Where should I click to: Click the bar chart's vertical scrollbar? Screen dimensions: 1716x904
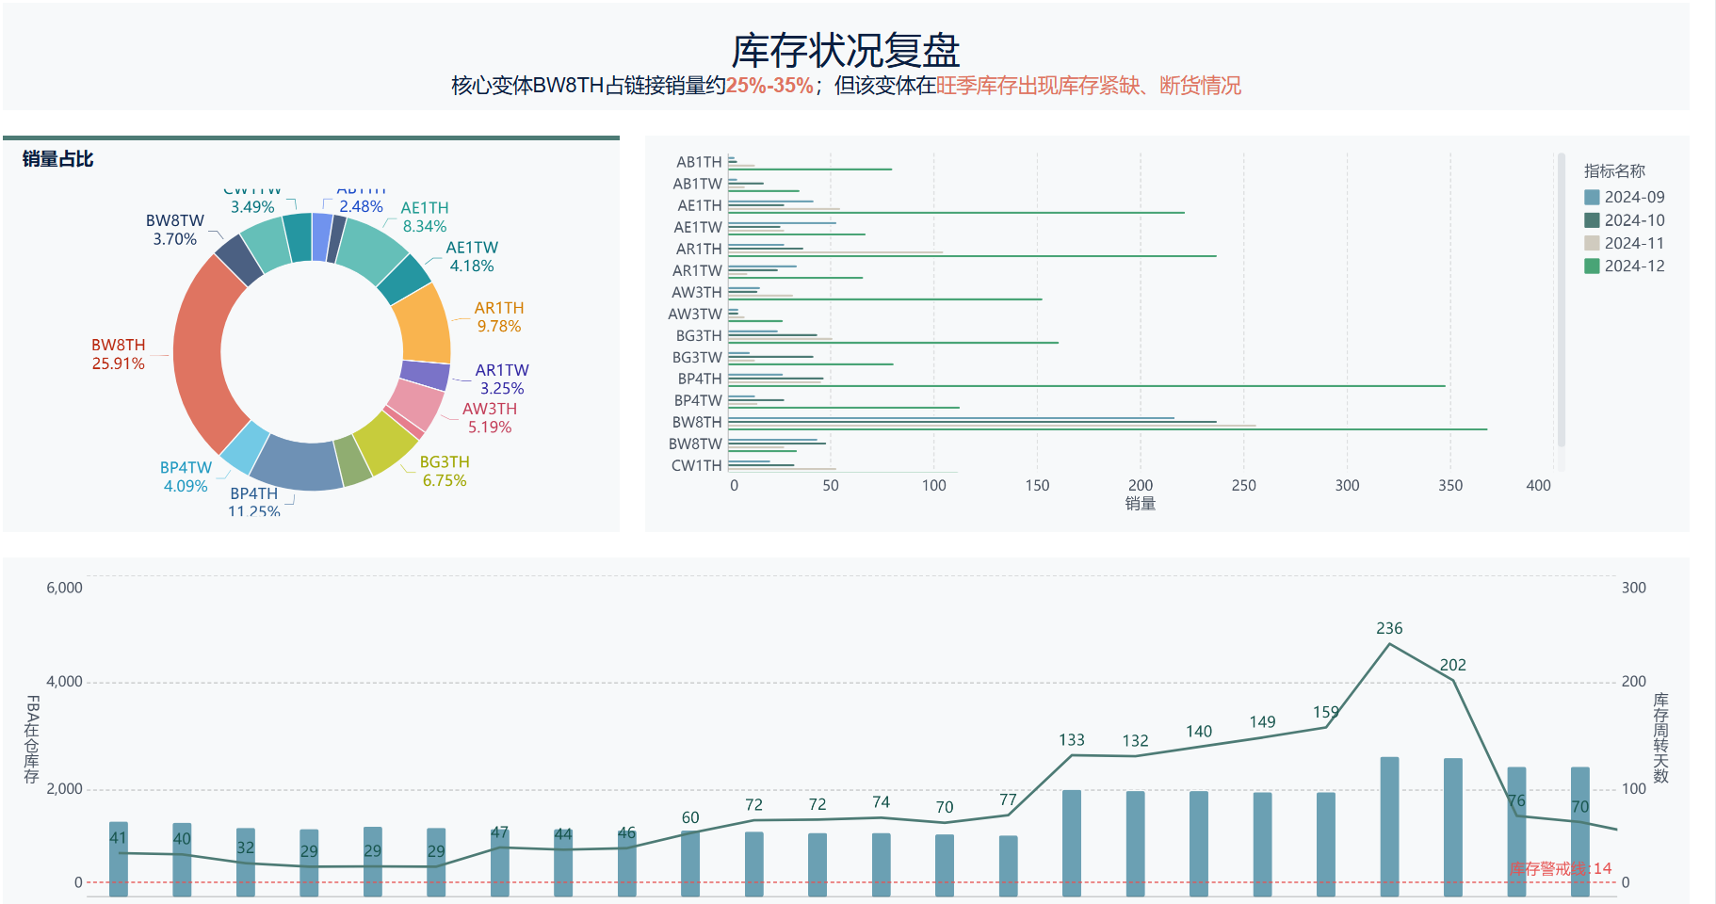1561,301
